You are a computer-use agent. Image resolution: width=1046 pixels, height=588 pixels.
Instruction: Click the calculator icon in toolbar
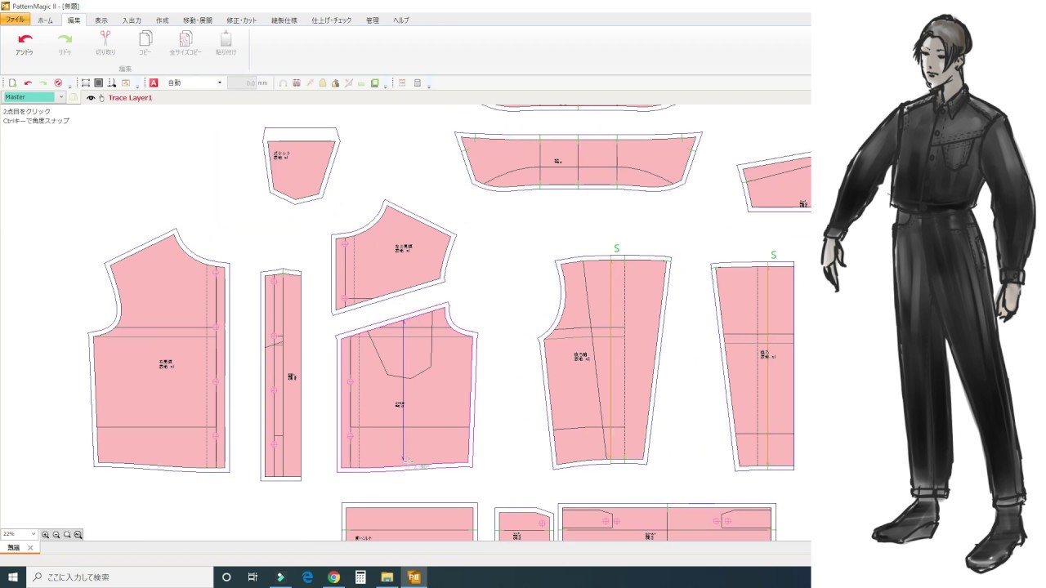click(417, 82)
